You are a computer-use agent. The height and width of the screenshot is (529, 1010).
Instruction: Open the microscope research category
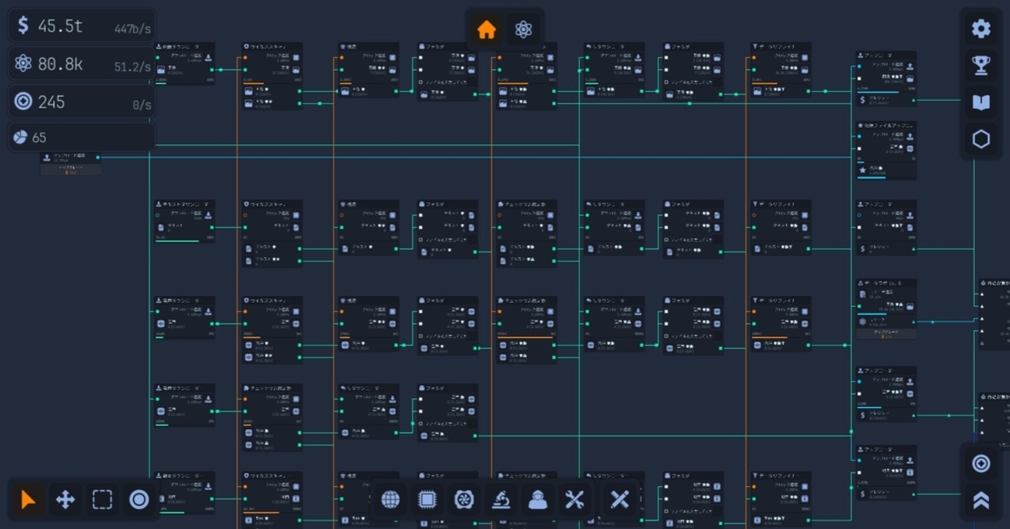click(501, 499)
